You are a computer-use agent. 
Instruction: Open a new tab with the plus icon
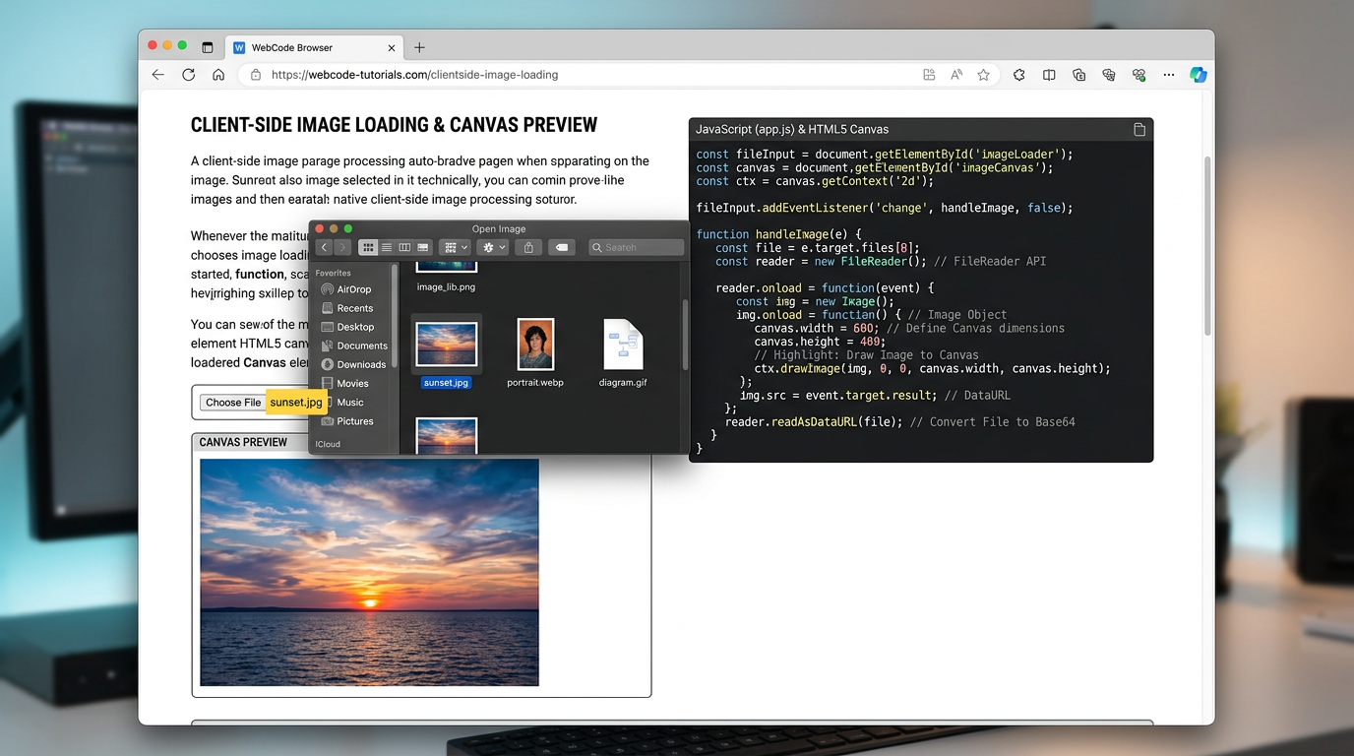[x=419, y=47]
